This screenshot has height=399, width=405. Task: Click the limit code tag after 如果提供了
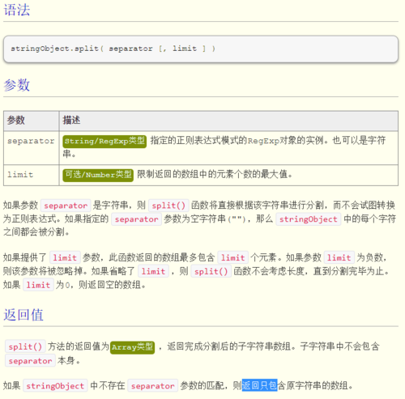(x=65, y=257)
